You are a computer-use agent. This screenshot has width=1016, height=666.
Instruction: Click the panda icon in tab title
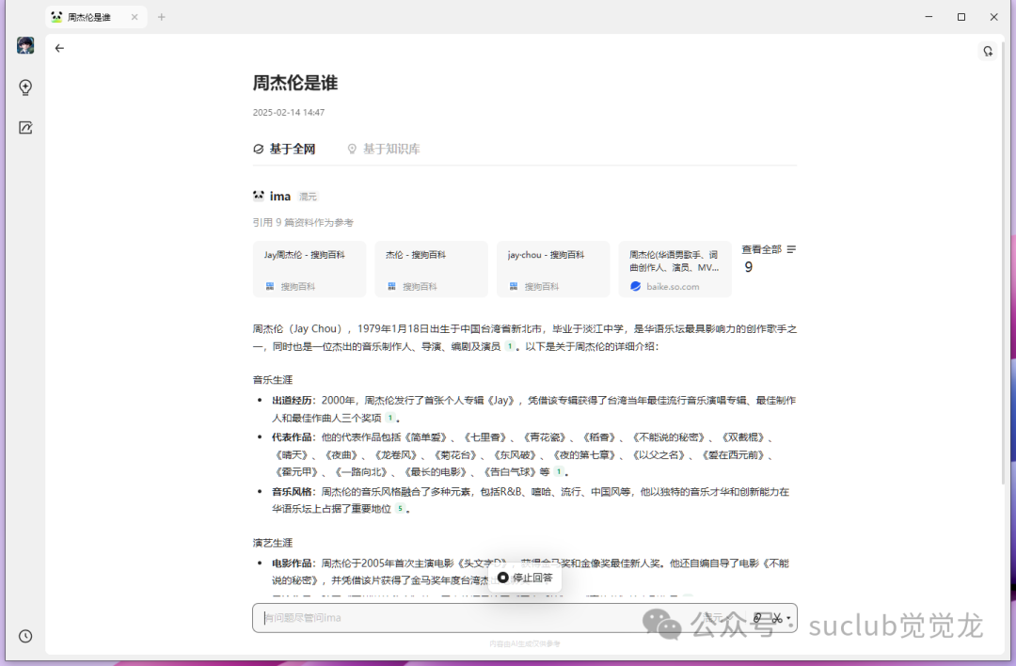pyautogui.click(x=56, y=17)
